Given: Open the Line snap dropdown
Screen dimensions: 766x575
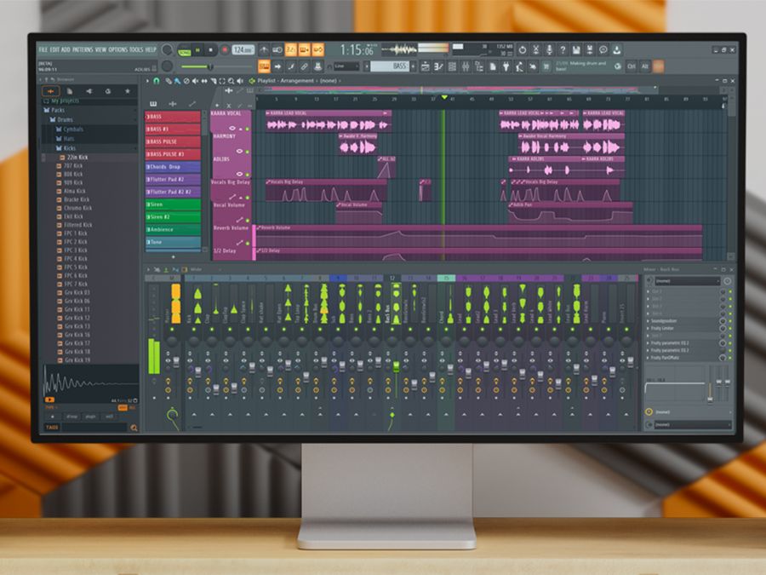Looking at the screenshot, I should click(346, 66).
